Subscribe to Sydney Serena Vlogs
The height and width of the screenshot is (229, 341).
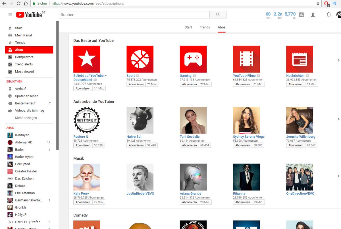coord(243,145)
